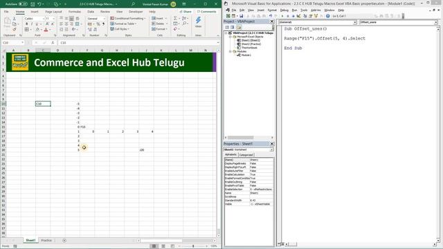Switch to the Page Layout ribbon tab
The image size is (443, 249).
coord(53,12)
